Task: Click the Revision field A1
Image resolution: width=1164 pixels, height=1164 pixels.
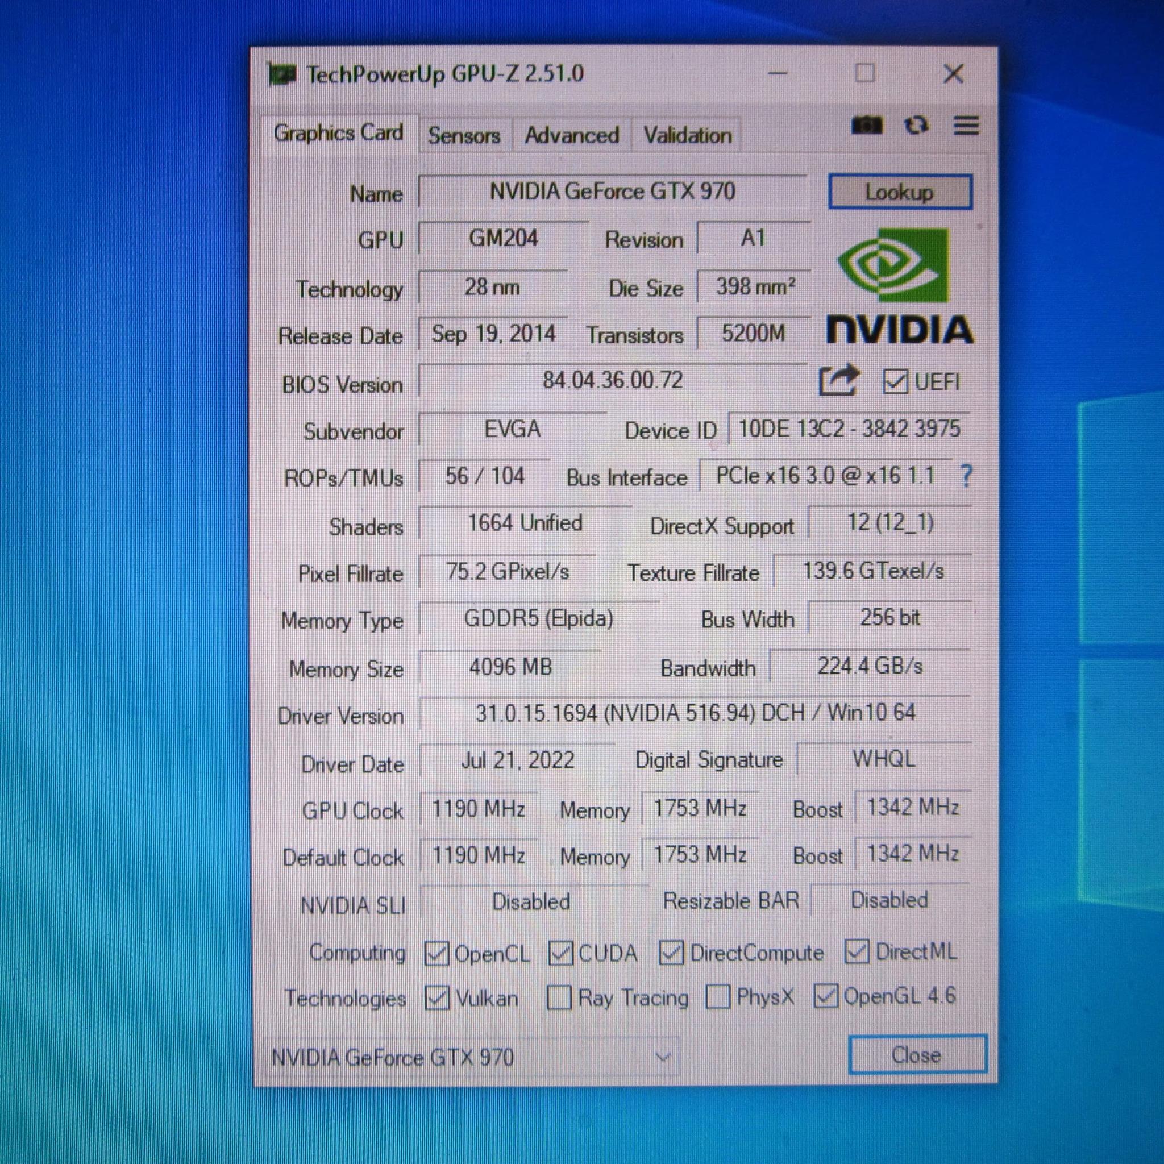Action: [753, 238]
